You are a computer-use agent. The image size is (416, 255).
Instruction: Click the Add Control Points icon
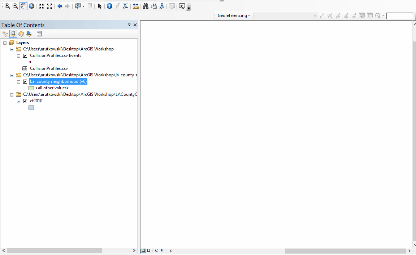click(322, 15)
